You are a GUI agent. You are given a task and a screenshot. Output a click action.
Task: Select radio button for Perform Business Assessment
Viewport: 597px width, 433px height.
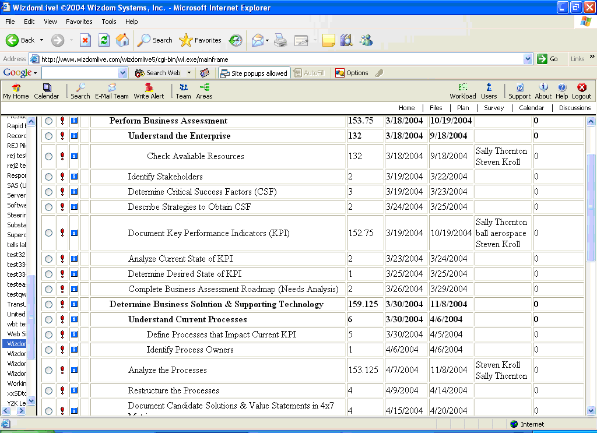tap(48, 121)
